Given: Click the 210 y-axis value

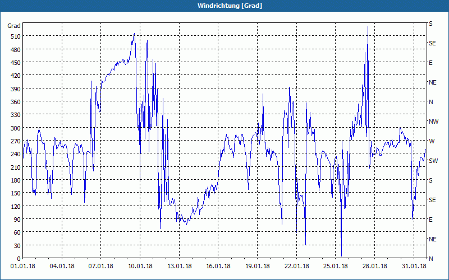Looking at the screenshot, I should (x=16, y=167).
